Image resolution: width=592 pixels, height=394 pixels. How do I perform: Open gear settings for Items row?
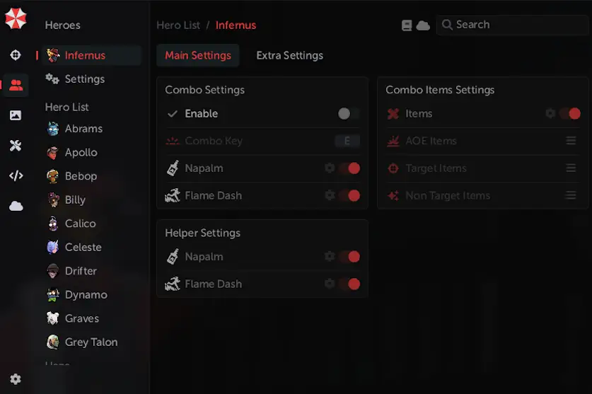pos(550,113)
